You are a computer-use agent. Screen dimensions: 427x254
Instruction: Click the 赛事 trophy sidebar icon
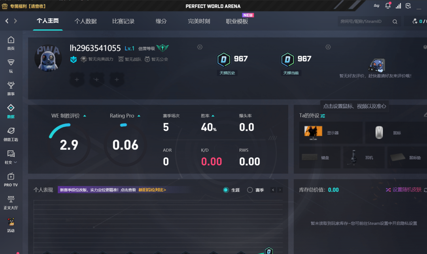point(11,88)
